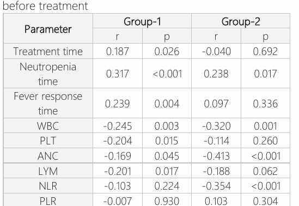Screen dimensions: 299x206
Task: Click the 0.930 p-value cell
Action: click(167, 201)
